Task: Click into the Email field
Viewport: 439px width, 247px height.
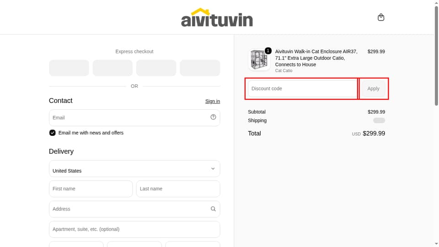Action: pyautogui.click(x=134, y=118)
